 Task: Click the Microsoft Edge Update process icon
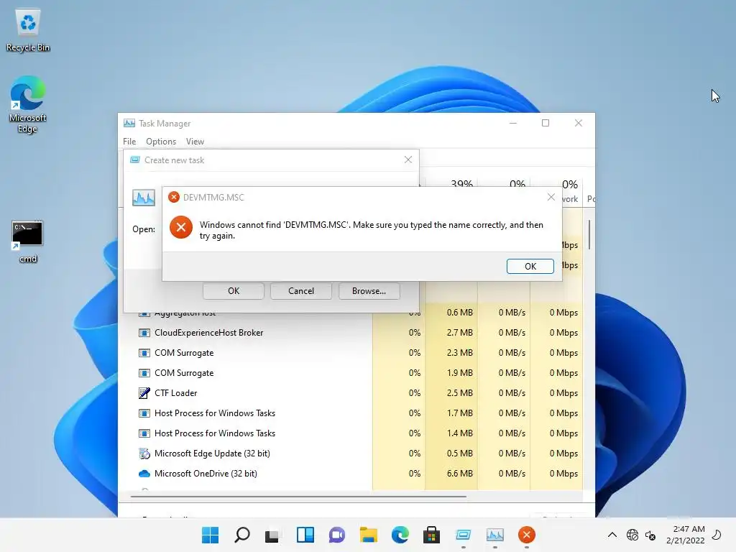(144, 454)
